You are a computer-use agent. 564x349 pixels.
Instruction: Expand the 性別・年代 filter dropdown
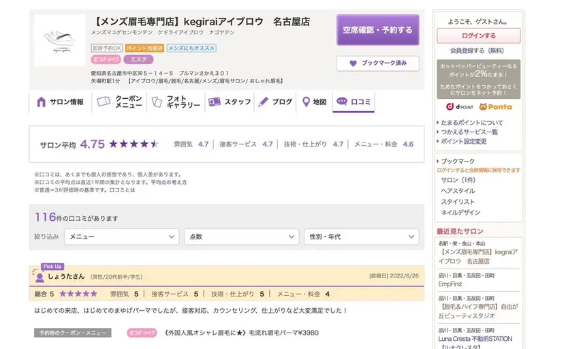tap(361, 237)
